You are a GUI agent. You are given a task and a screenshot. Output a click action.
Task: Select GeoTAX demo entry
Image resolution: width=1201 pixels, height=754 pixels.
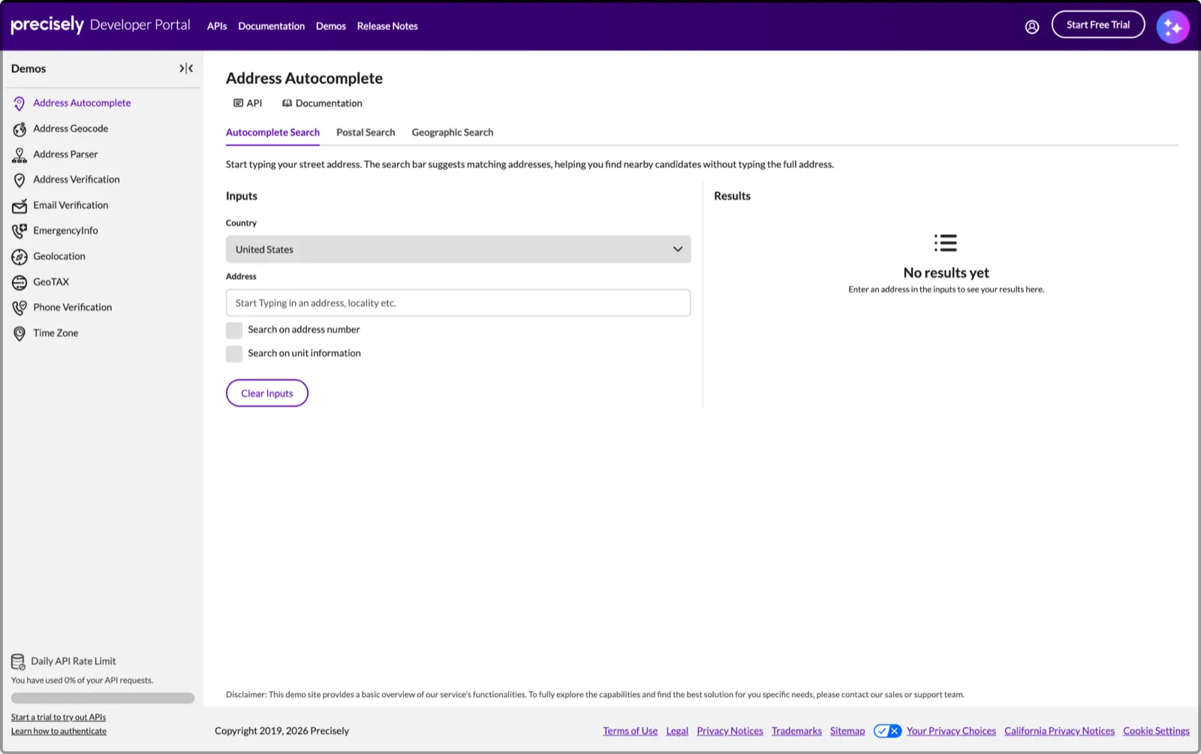click(x=51, y=282)
